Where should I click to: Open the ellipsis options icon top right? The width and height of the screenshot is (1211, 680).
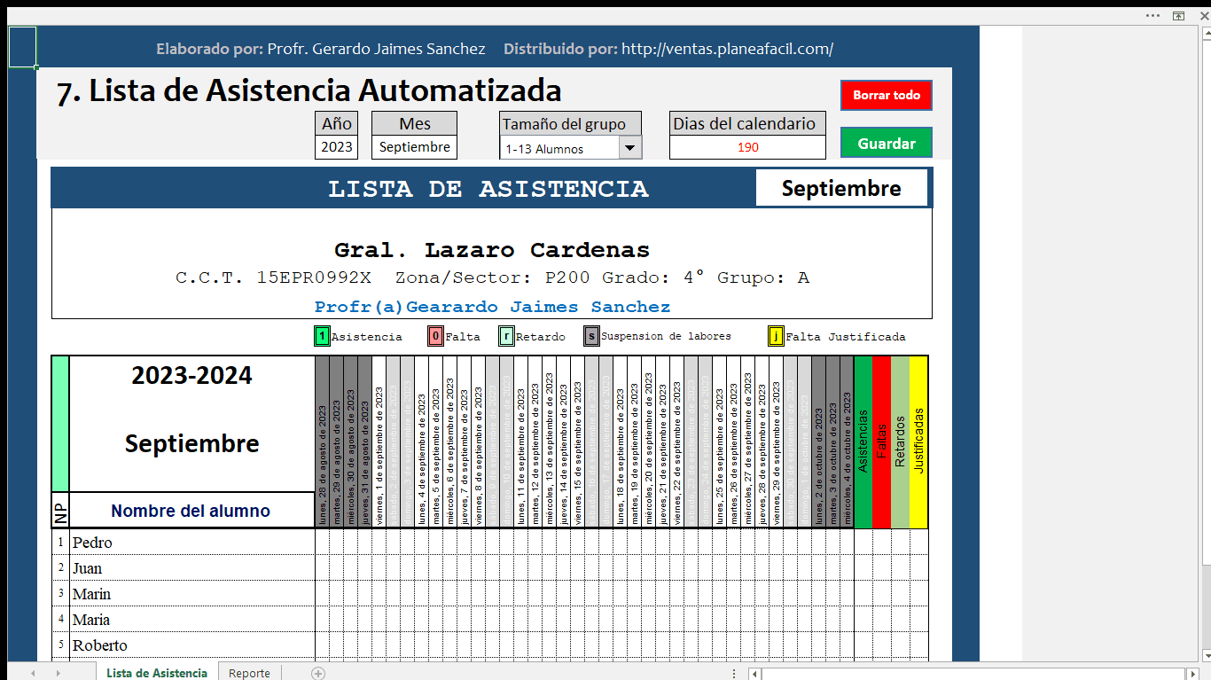click(1152, 16)
